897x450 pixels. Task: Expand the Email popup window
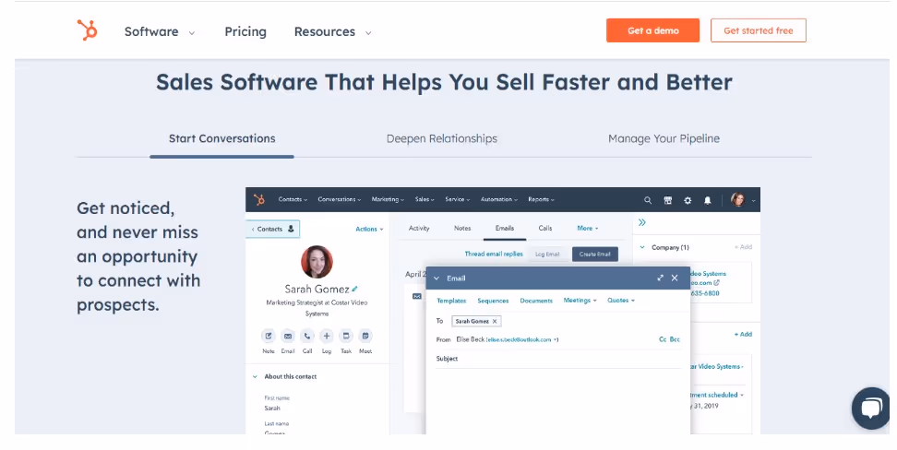click(660, 278)
